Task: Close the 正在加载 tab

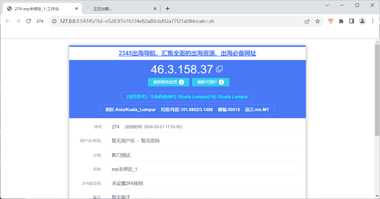Action: pos(155,9)
